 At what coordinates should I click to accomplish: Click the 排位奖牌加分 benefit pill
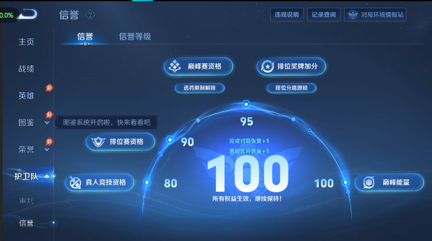coord(291,66)
